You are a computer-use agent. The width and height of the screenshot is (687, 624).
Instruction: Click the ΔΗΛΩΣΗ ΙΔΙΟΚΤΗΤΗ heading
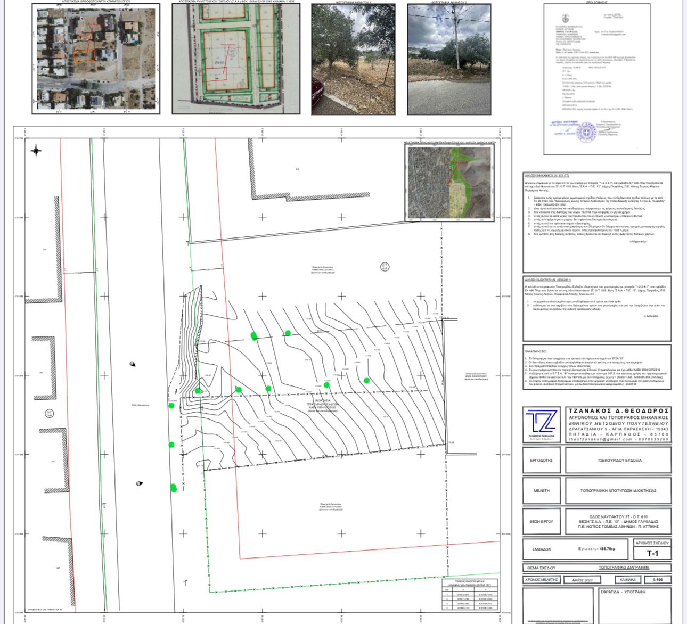[x=548, y=278]
